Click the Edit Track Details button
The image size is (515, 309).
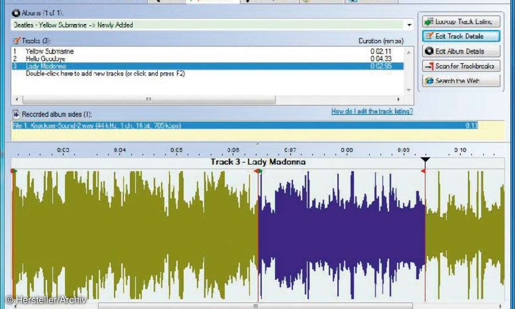(x=461, y=36)
